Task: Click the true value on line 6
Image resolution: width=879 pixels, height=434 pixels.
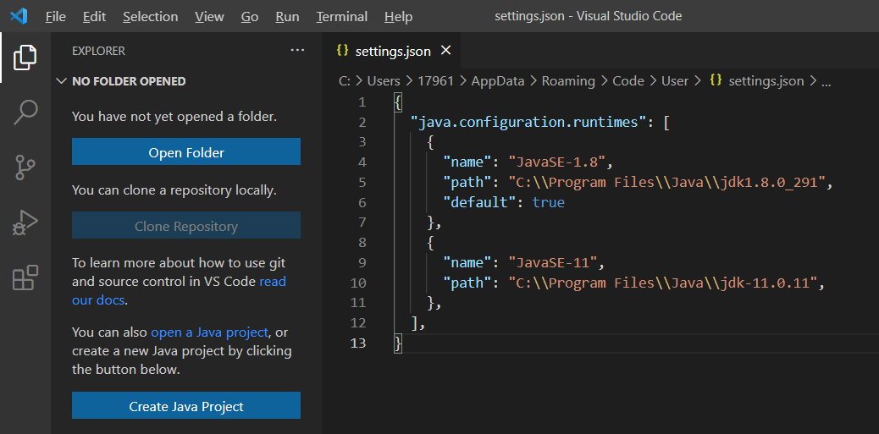Action: tap(548, 203)
